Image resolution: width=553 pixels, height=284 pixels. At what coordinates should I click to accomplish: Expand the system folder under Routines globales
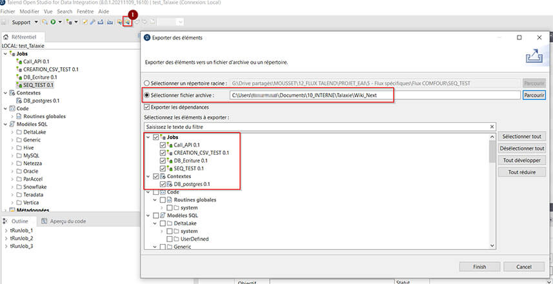click(x=162, y=208)
